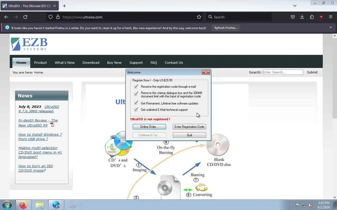This screenshot has height=210, width=337.
Task: Open the Home navigation tab
Action: (x=21, y=62)
